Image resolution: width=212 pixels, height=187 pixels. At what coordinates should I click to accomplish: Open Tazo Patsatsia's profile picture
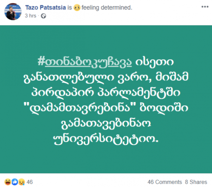[13, 12]
